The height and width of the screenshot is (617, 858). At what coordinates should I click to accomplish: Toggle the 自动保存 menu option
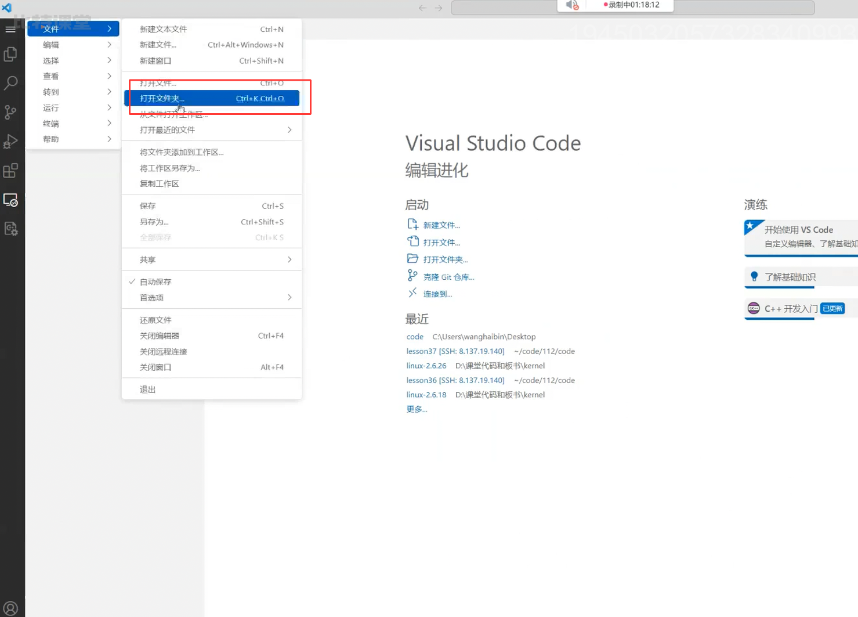[x=212, y=282]
